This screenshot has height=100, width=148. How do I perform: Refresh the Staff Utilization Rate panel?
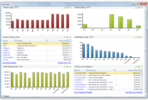click(x=67, y=67)
